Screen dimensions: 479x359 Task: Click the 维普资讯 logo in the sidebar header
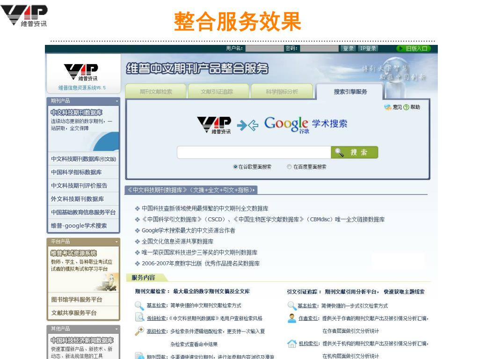click(x=81, y=72)
